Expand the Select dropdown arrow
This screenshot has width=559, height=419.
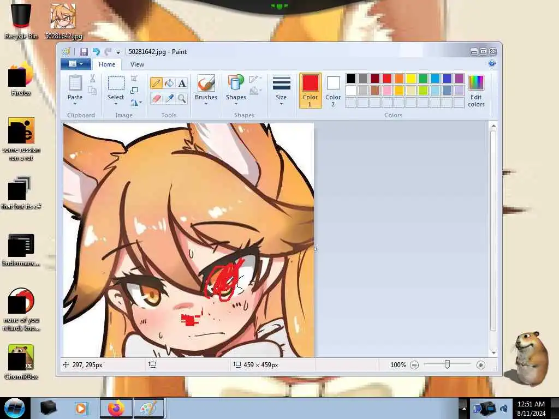click(116, 104)
